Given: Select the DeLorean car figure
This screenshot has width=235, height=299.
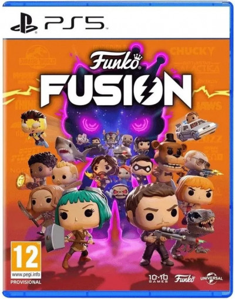Looking at the screenshot, I should 196,126.
